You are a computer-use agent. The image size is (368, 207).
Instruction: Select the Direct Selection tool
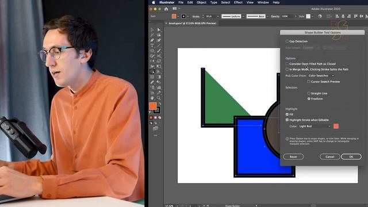[159, 30]
